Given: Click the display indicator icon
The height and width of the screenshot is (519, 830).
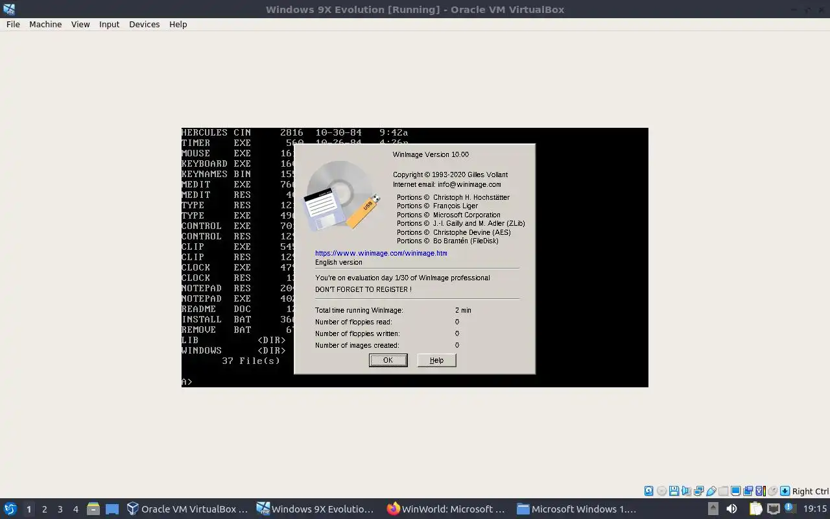Looking at the screenshot, I should (x=735, y=491).
